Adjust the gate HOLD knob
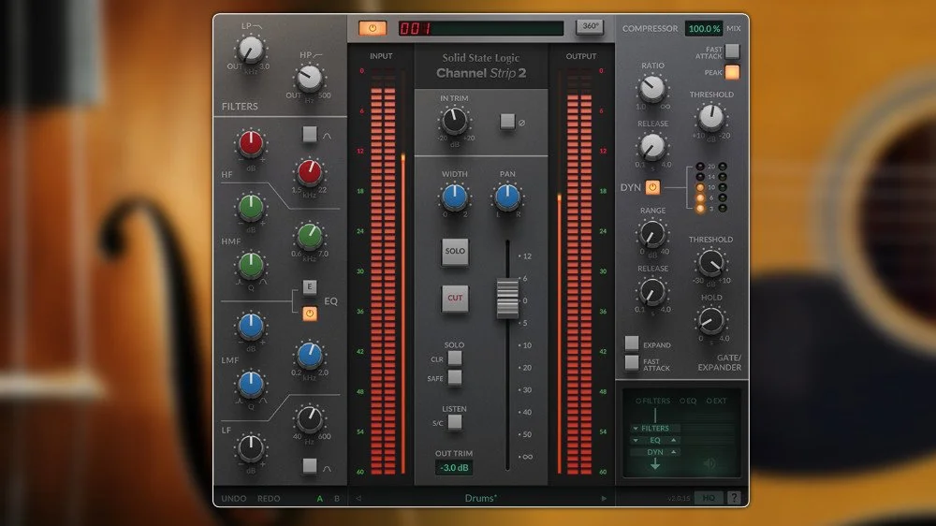Viewport: 936px width, 526px height. tap(710, 321)
